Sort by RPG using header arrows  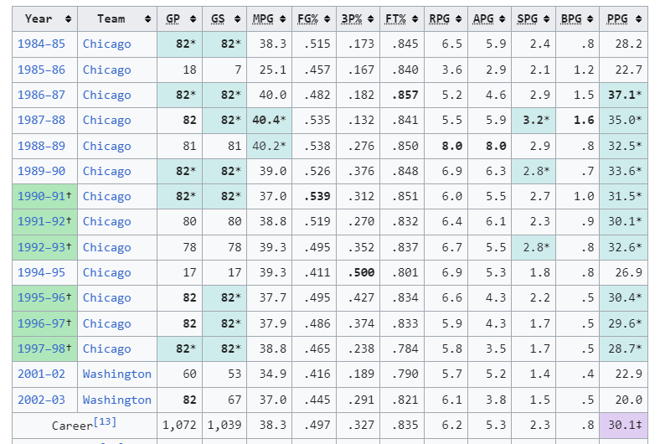459,19
